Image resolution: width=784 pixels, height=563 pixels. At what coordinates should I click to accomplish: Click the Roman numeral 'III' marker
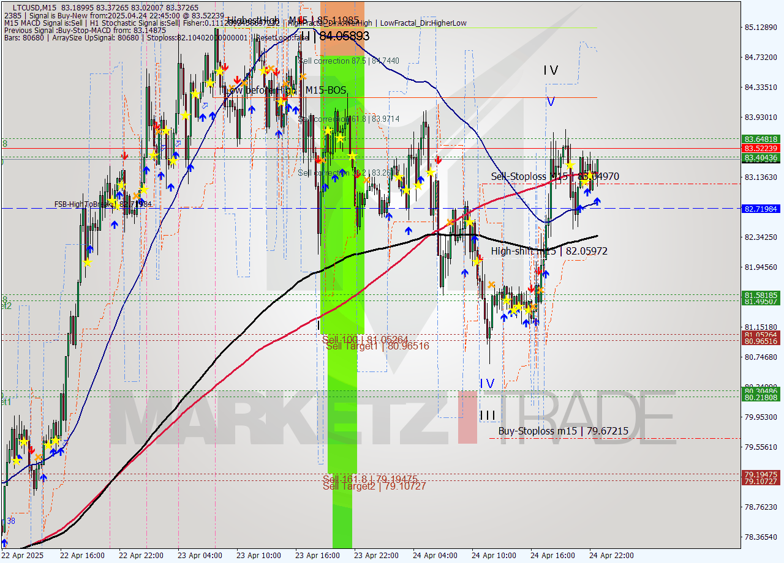[x=488, y=415]
